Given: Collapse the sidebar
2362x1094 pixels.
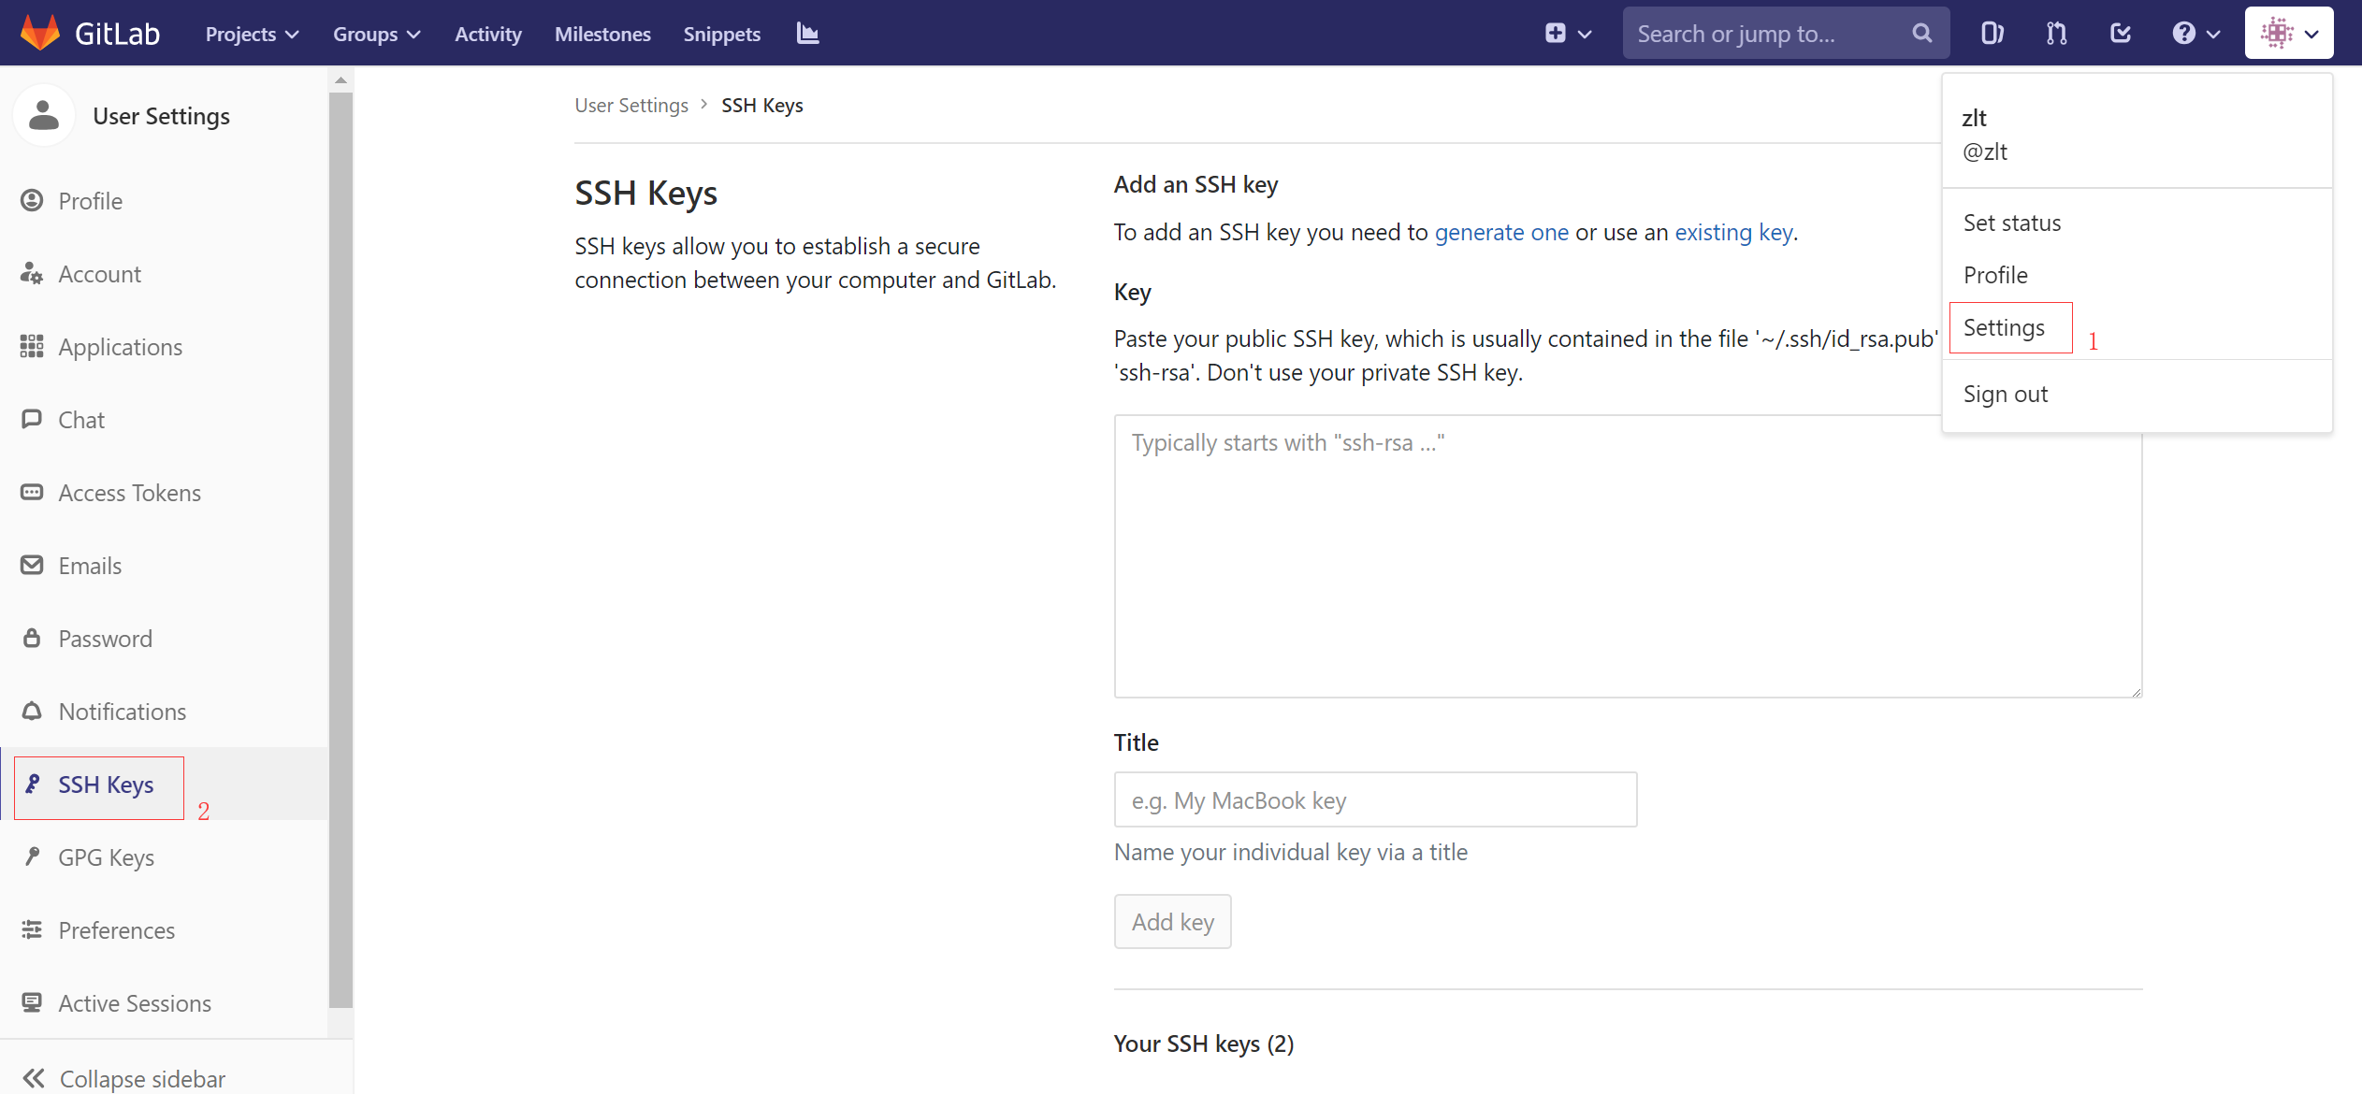Looking at the screenshot, I should [123, 1078].
